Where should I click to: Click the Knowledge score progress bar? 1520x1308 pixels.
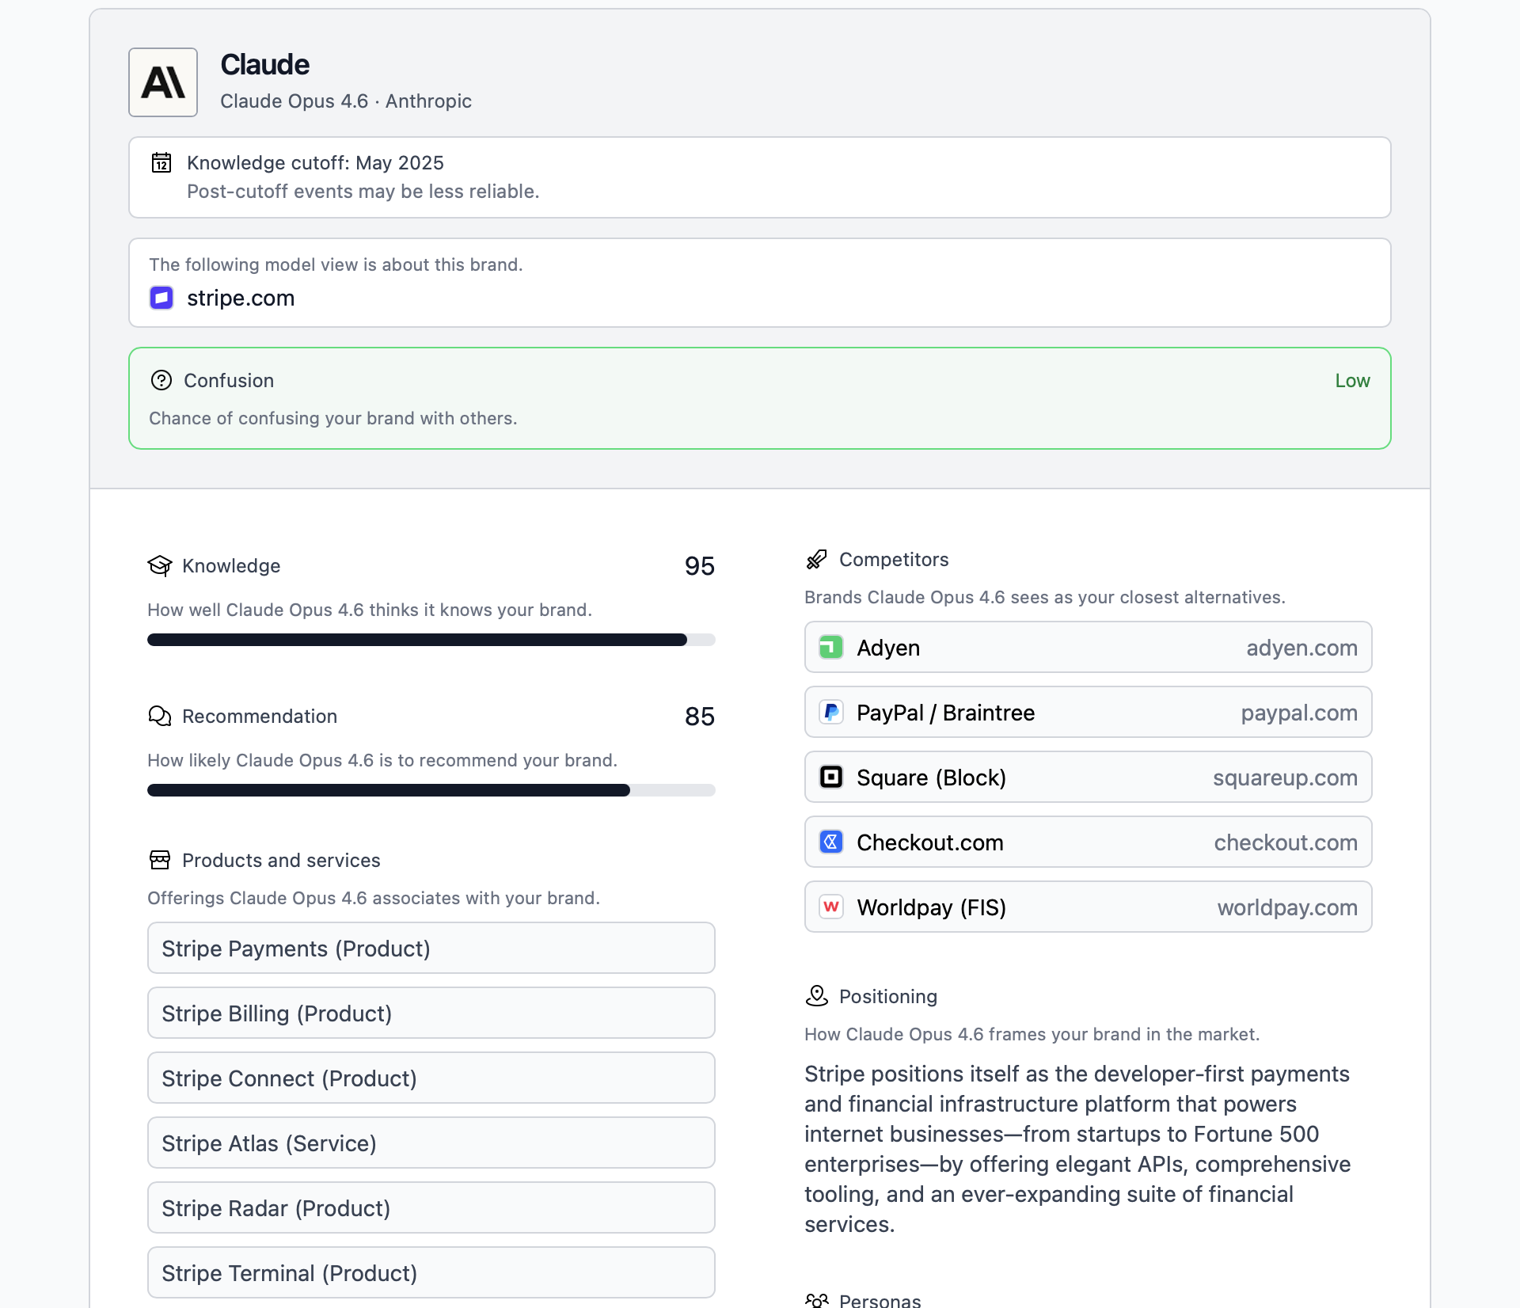tap(431, 640)
